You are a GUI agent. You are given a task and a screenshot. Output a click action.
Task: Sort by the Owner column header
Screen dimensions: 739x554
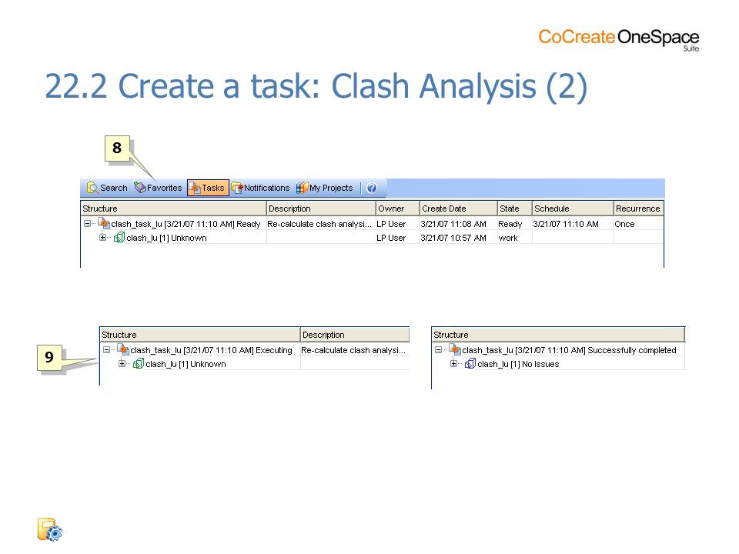pos(398,209)
